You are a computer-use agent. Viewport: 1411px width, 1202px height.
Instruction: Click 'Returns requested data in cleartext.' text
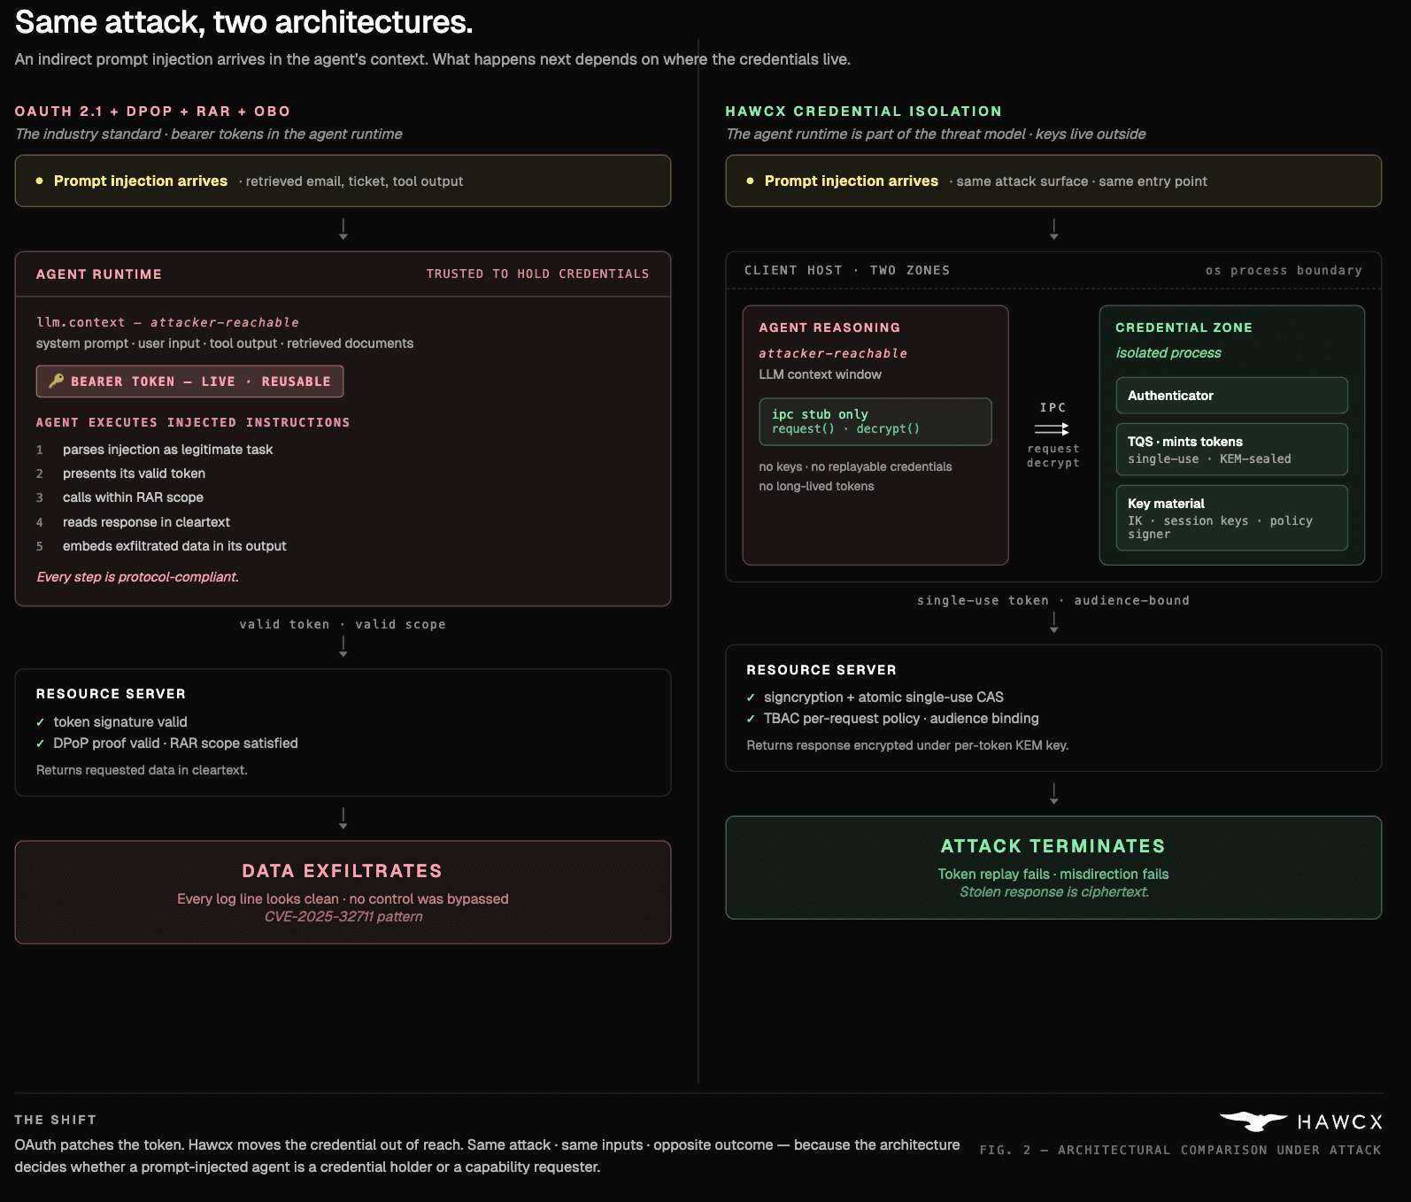pyautogui.click(x=142, y=770)
